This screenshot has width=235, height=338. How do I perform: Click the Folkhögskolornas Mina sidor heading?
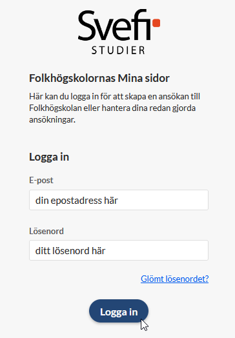click(x=99, y=78)
